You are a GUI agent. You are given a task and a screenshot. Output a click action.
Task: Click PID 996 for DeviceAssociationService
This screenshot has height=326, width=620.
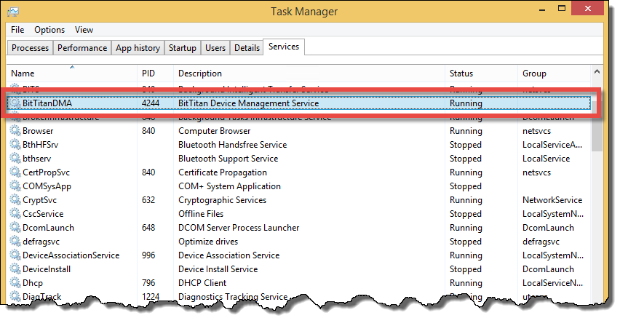[148, 255]
